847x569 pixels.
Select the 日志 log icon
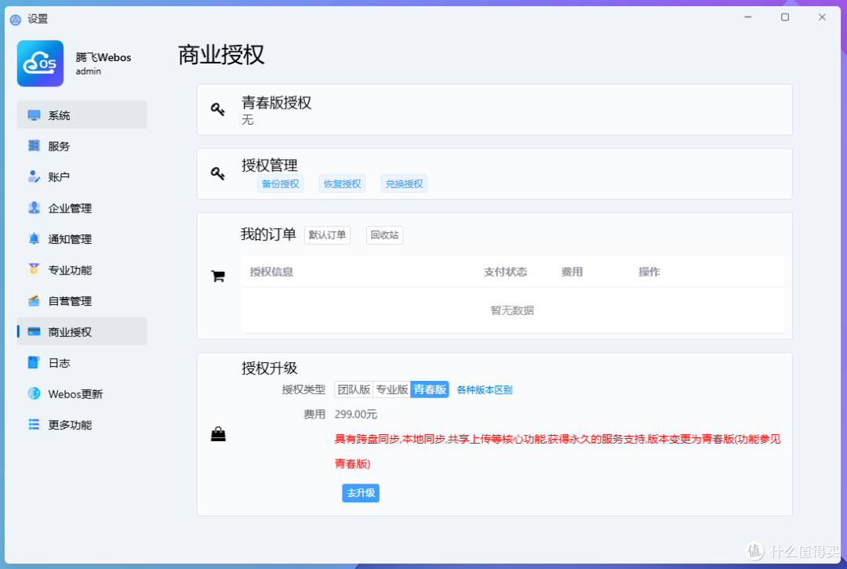click(x=33, y=362)
